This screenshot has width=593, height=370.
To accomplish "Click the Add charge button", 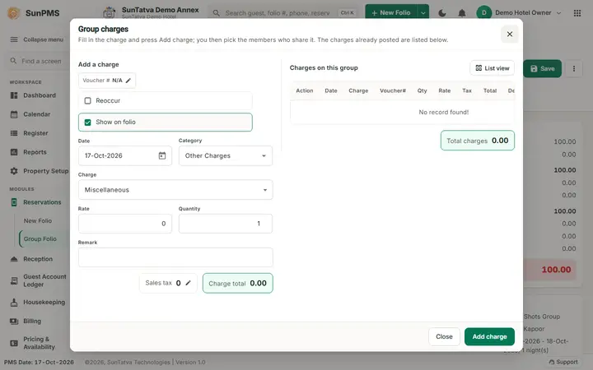I will click(x=489, y=336).
